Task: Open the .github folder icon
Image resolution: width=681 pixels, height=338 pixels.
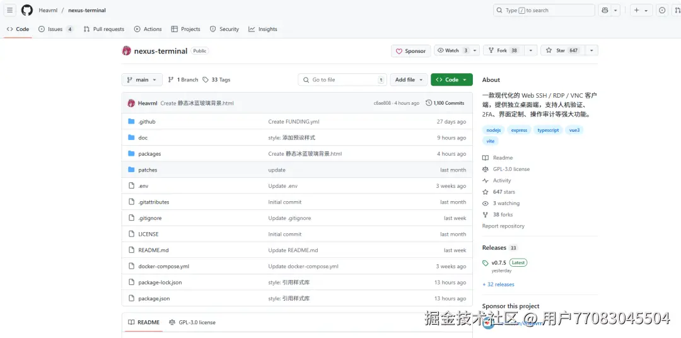Action: [x=131, y=122]
